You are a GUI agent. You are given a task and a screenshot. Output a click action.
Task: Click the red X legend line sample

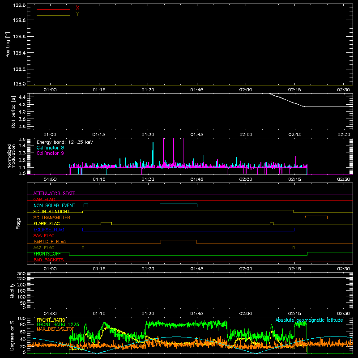point(53,9)
